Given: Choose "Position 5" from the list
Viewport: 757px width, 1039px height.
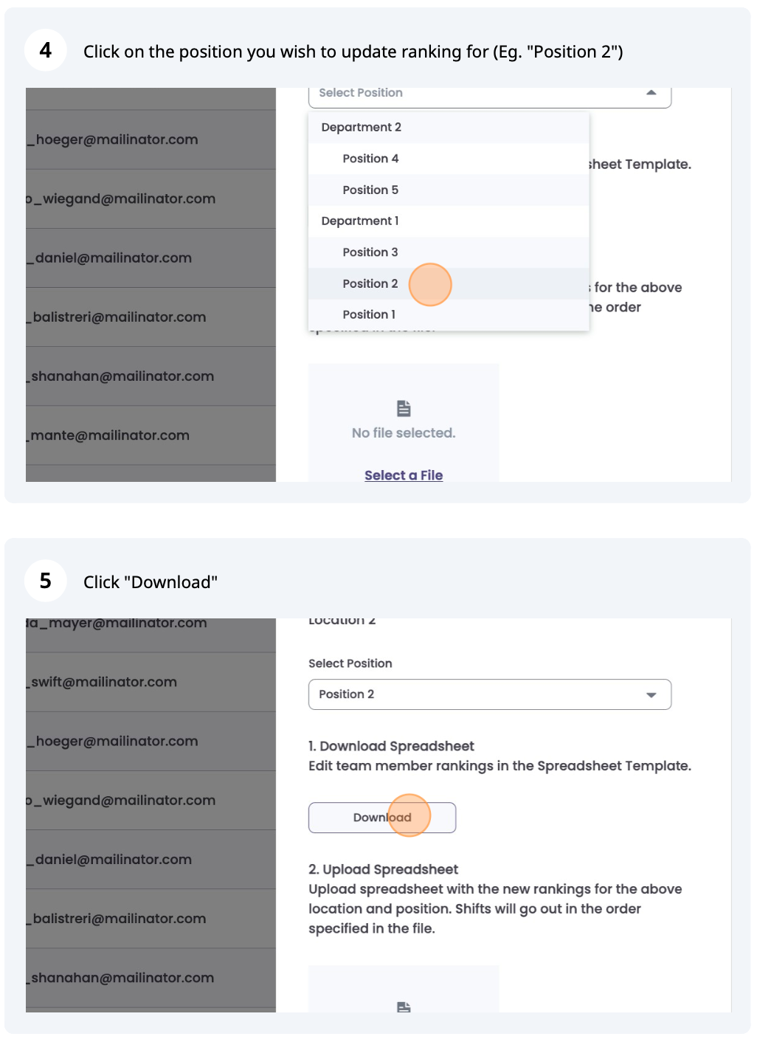Looking at the screenshot, I should (x=370, y=190).
